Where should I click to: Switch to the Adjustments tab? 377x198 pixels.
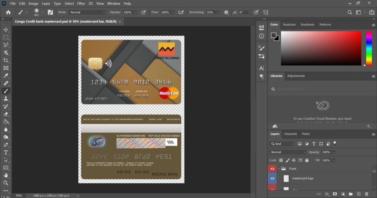(296, 76)
